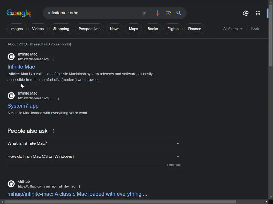
Task: Open the Google apps grid
Action: click(258, 13)
